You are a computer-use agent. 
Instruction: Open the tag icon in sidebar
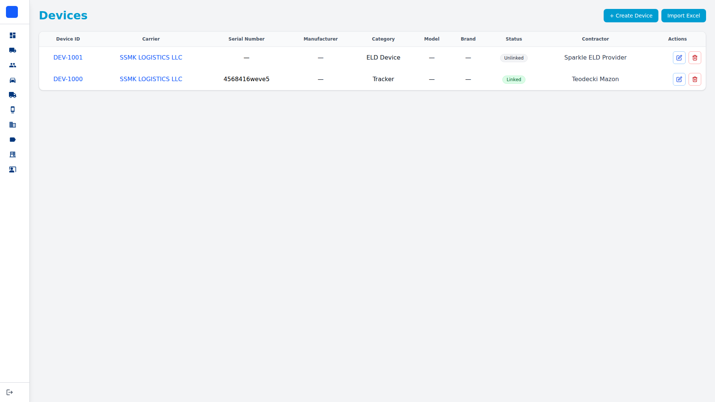click(x=13, y=140)
